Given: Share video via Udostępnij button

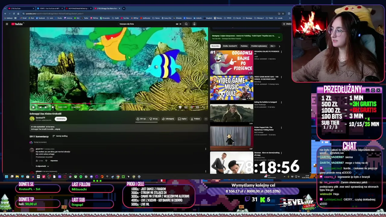Looking at the screenshot, I should 168,119.
